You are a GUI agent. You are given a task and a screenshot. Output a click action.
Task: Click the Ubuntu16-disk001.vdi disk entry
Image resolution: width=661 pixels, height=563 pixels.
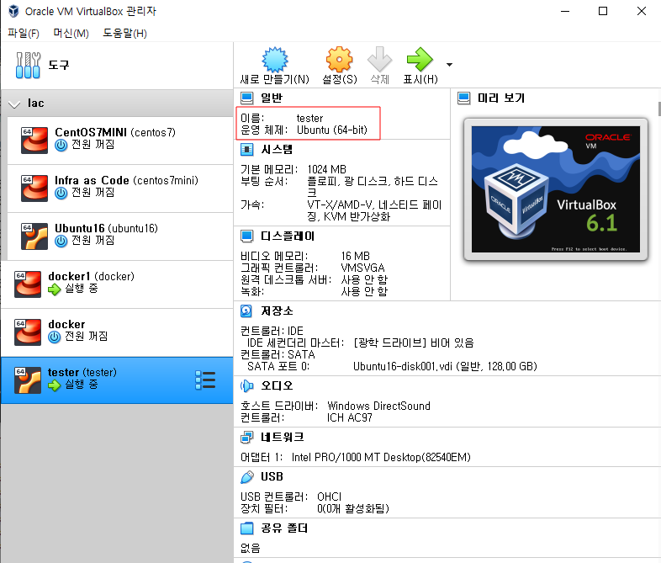tap(445, 366)
